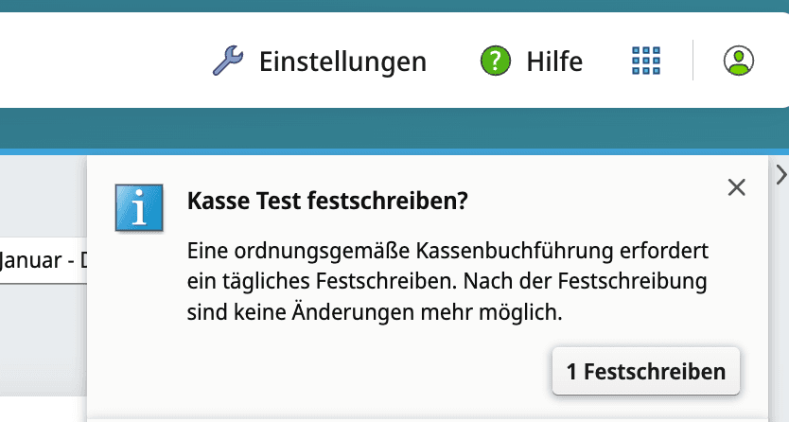Click the wrench settings icon
Viewport: 789px width, 422px height.
pos(227,62)
